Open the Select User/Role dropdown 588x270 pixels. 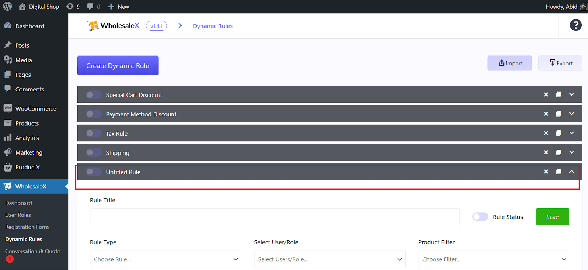330,259
